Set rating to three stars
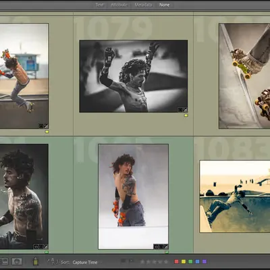This screenshot has width=270, height=270. (154, 262)
